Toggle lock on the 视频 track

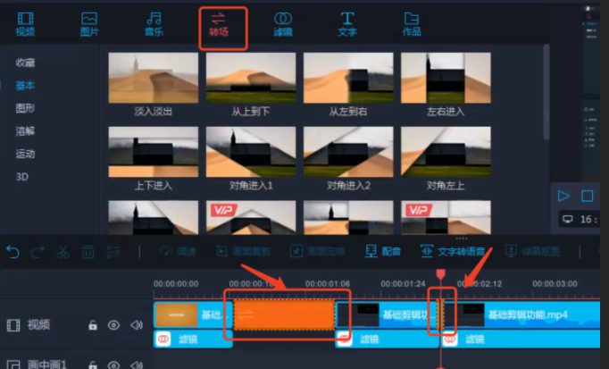coord(93,325)
